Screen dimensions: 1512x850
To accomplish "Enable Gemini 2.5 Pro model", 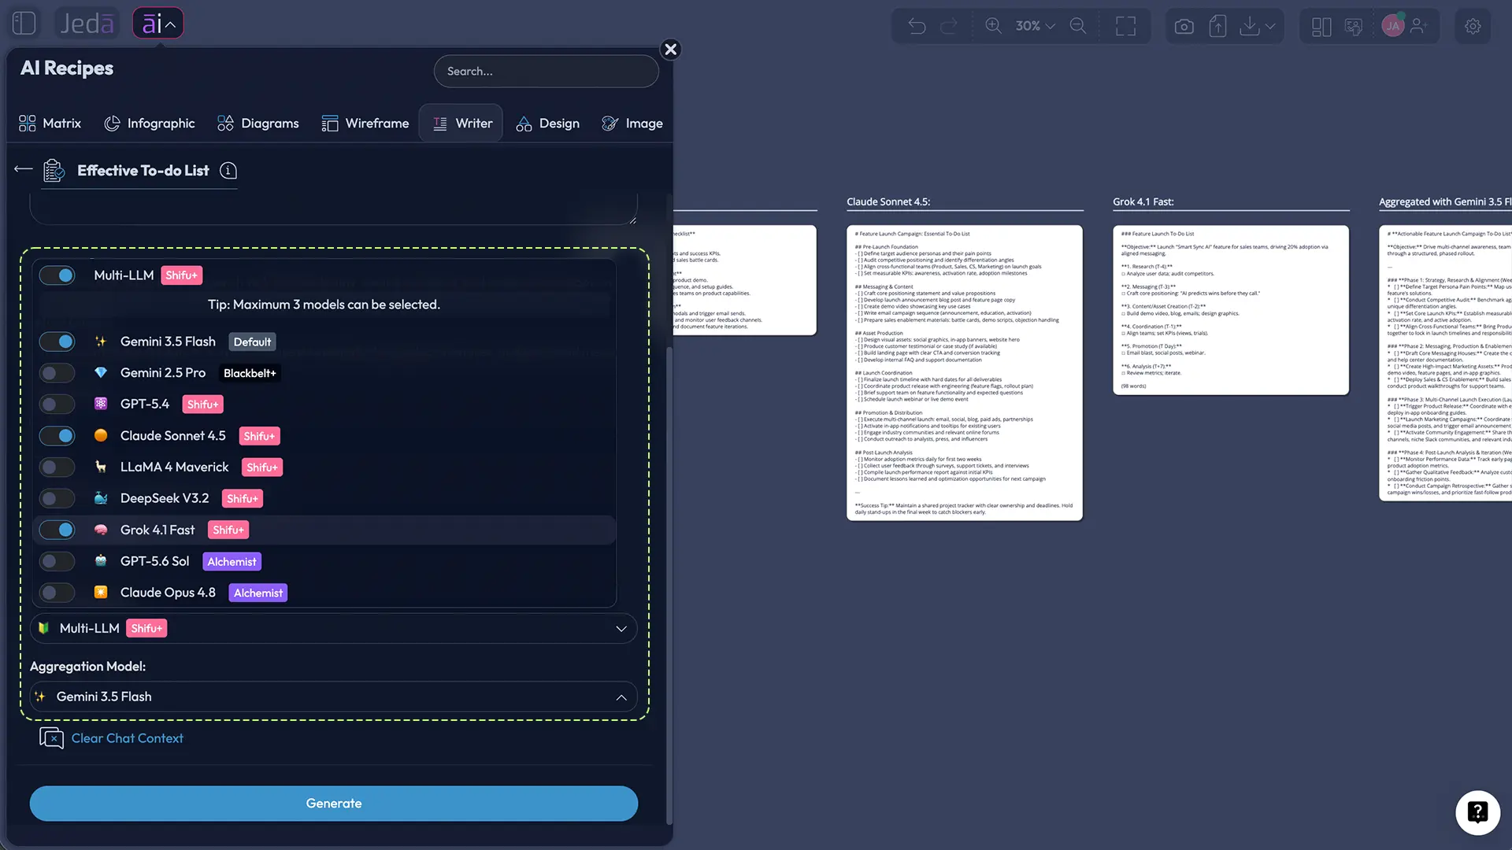I will coord(57,373).
